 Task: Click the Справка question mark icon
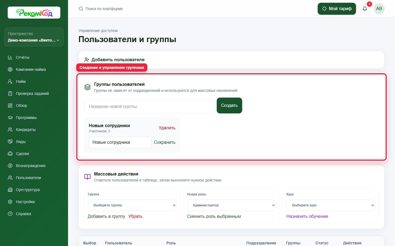(x=10, y=214)
